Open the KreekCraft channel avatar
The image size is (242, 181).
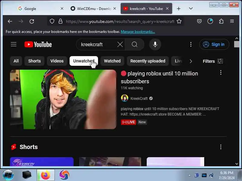pyautogui.click(x=125, y=98)
